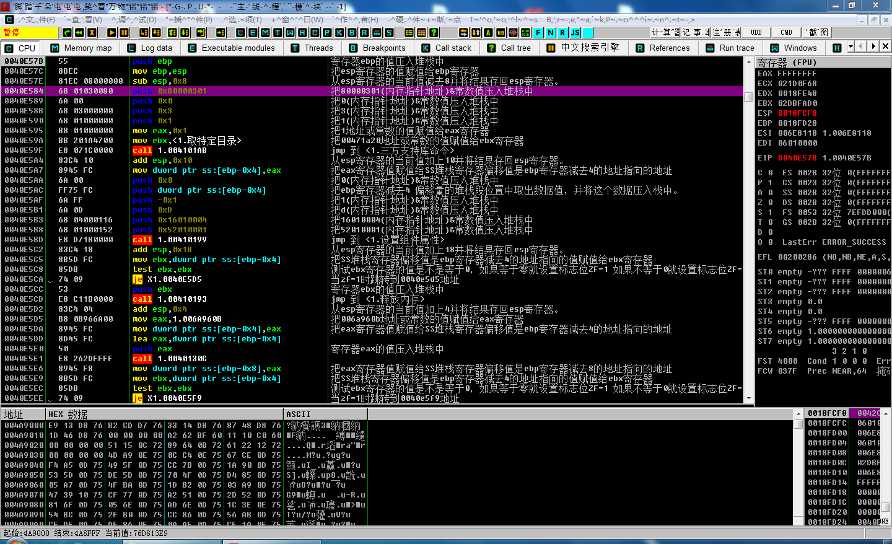
Task: Select the push 0x80000301 disassembly row
Action: (373, 91)
